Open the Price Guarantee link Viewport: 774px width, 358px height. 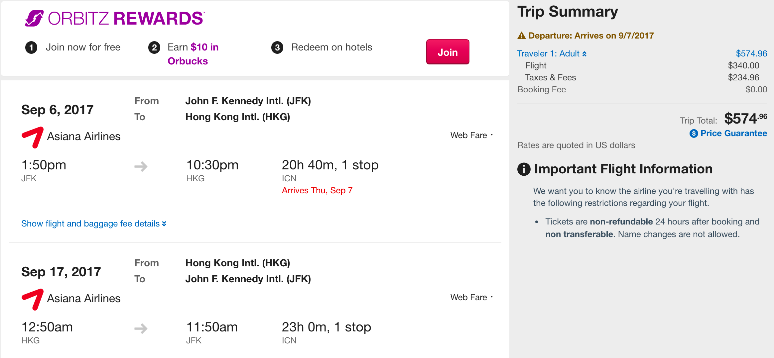tap(733, 133)
